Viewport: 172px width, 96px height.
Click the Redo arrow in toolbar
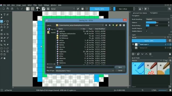pos(22,9)
